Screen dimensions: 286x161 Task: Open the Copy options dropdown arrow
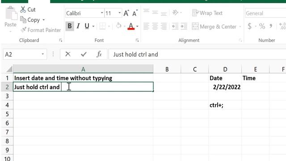click(x=44, y=20)
